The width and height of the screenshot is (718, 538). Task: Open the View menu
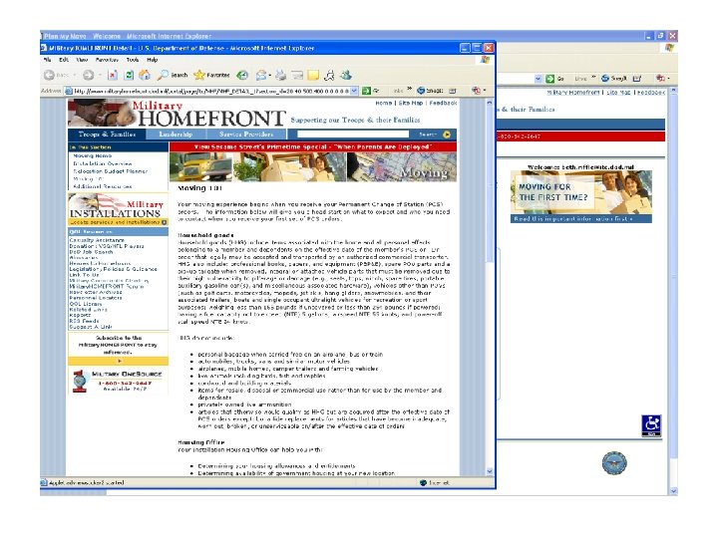tap(82, 60)
